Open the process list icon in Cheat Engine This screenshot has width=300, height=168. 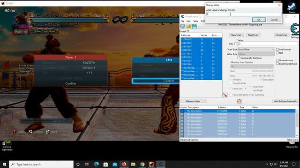pos(183,27)
